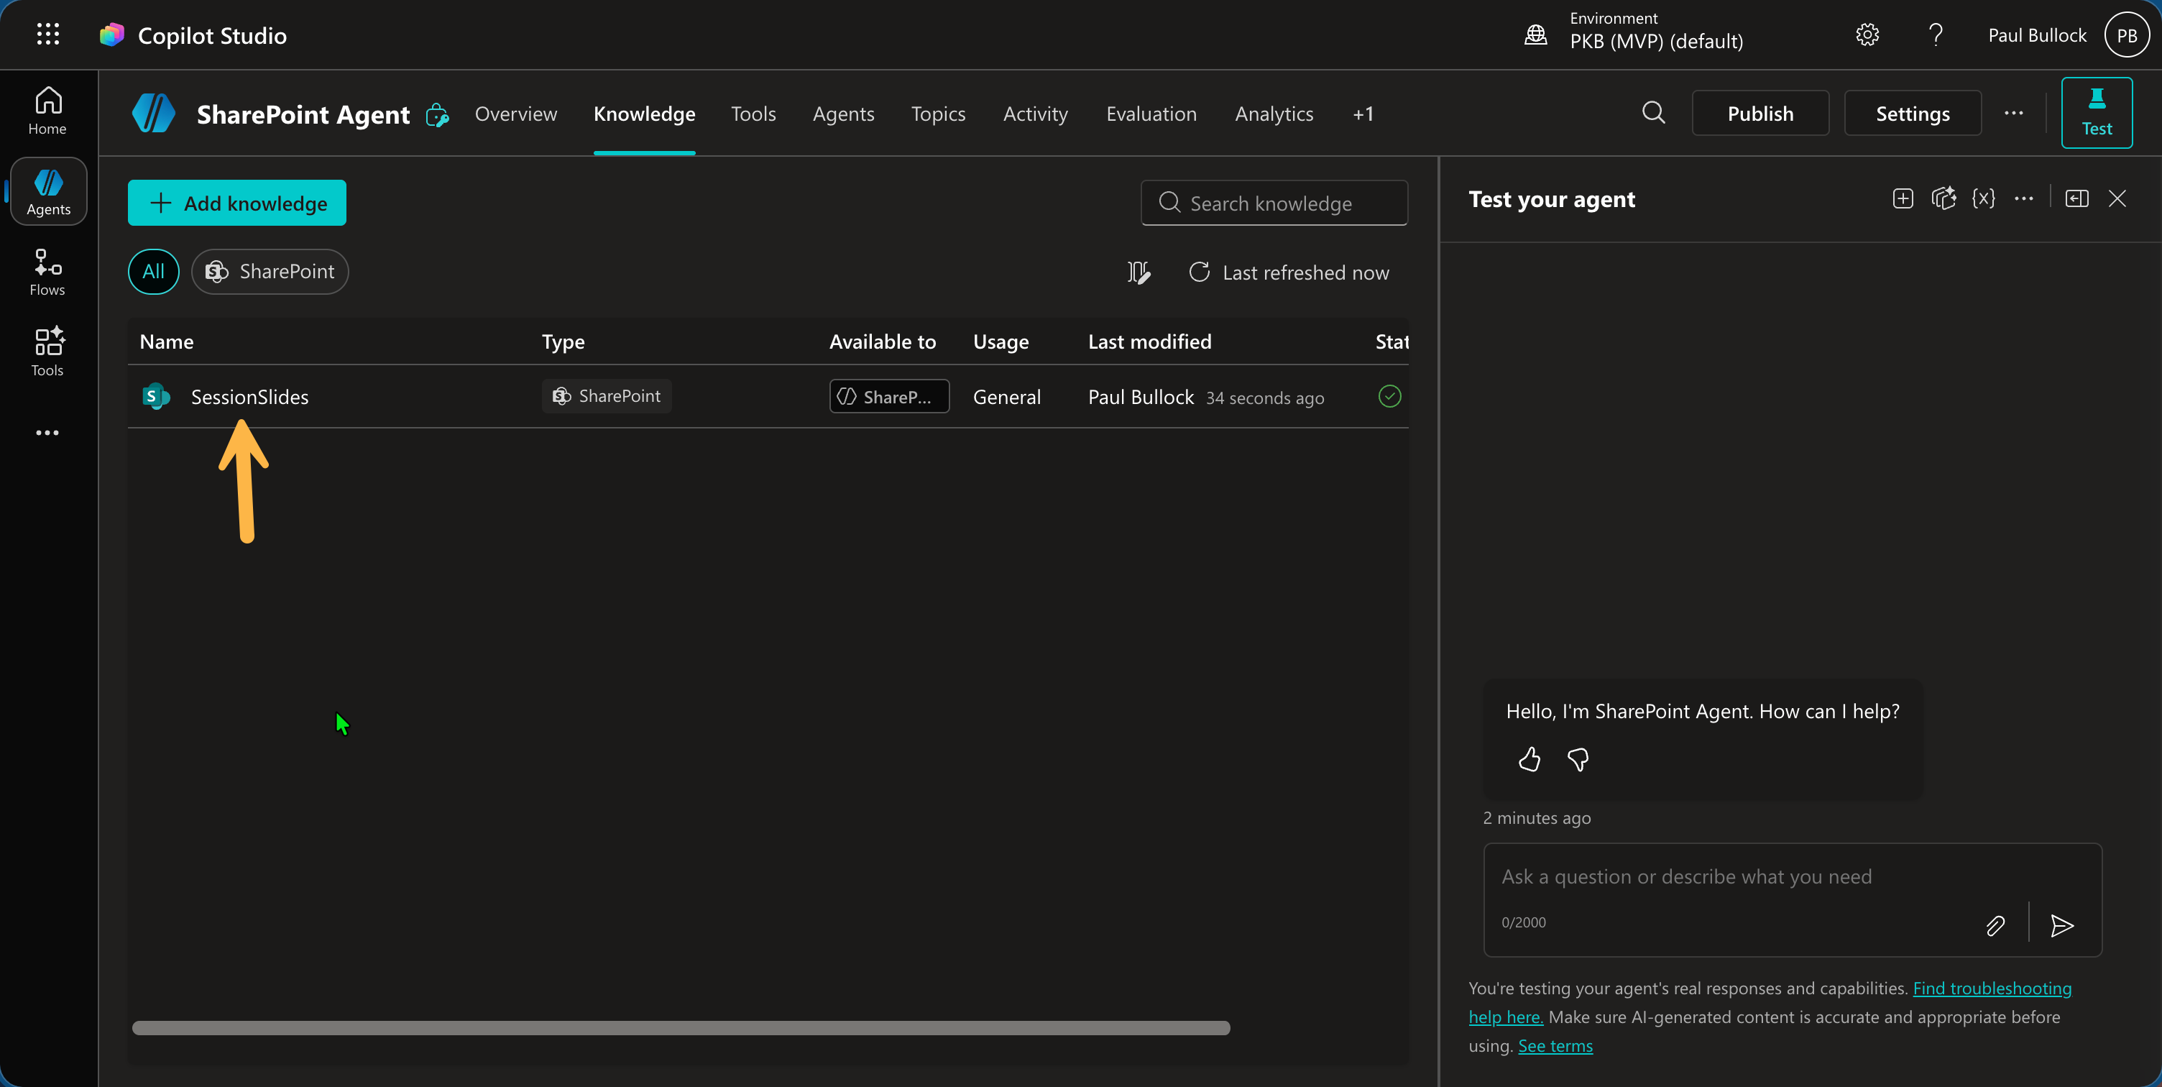
Task: Open variables panel using the {x} icon
Action: [x=1984, y=198]
